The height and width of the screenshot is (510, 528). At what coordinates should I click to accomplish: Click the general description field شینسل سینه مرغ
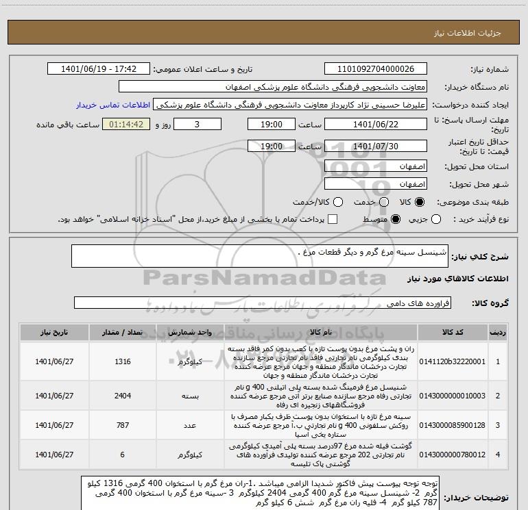[260, 256]
